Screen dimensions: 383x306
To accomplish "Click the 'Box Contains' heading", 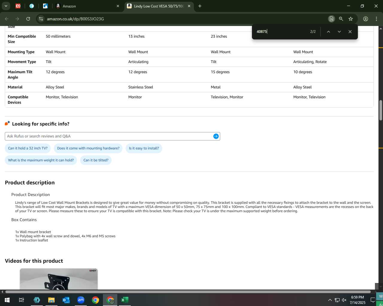I will (x=24, y=220).
